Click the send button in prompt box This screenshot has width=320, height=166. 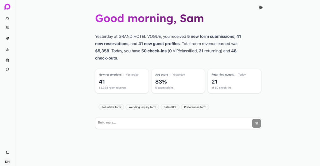257,123
